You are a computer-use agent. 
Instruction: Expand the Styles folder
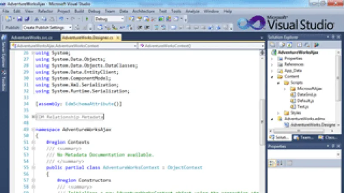click(278, 113)
